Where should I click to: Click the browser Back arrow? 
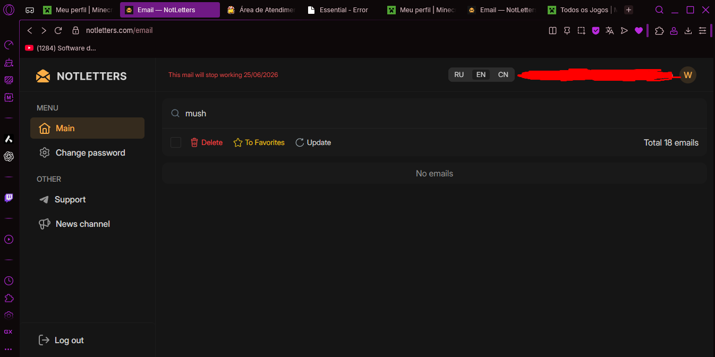click(30, 31)
